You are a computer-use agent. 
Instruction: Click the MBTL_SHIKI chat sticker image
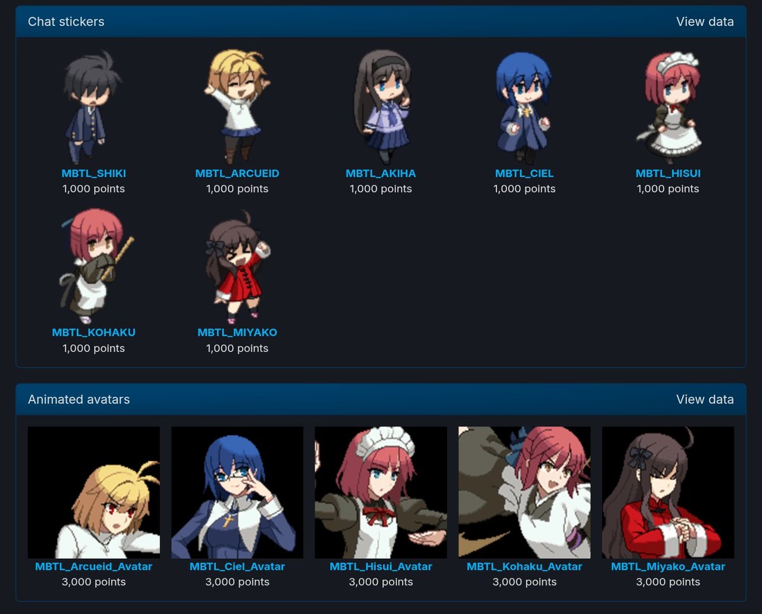point(93,107)
